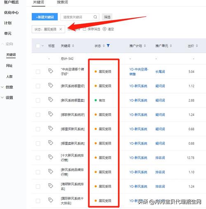206x209 pixels.
Task: Sort by the 推广单元 column
Action: [x=171, y=46]
